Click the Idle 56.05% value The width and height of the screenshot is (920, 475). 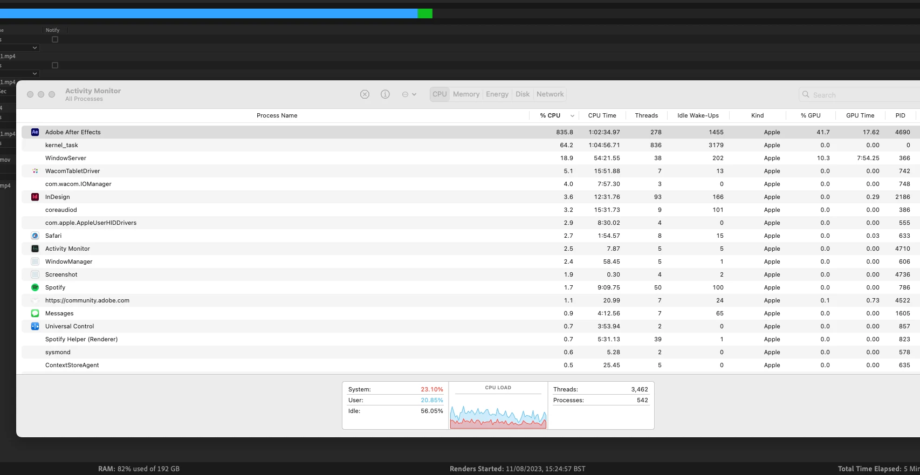pyautogui.click(x=432, y=411)
